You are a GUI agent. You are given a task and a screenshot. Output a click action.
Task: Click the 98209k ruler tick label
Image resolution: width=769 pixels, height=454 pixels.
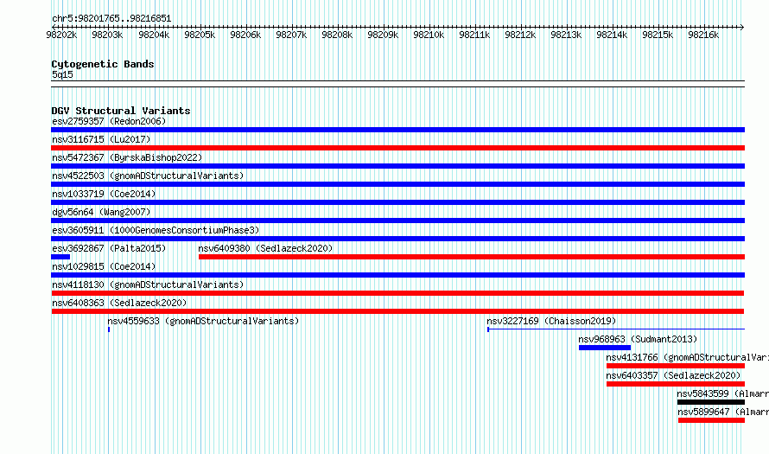(x=383, y=35)
